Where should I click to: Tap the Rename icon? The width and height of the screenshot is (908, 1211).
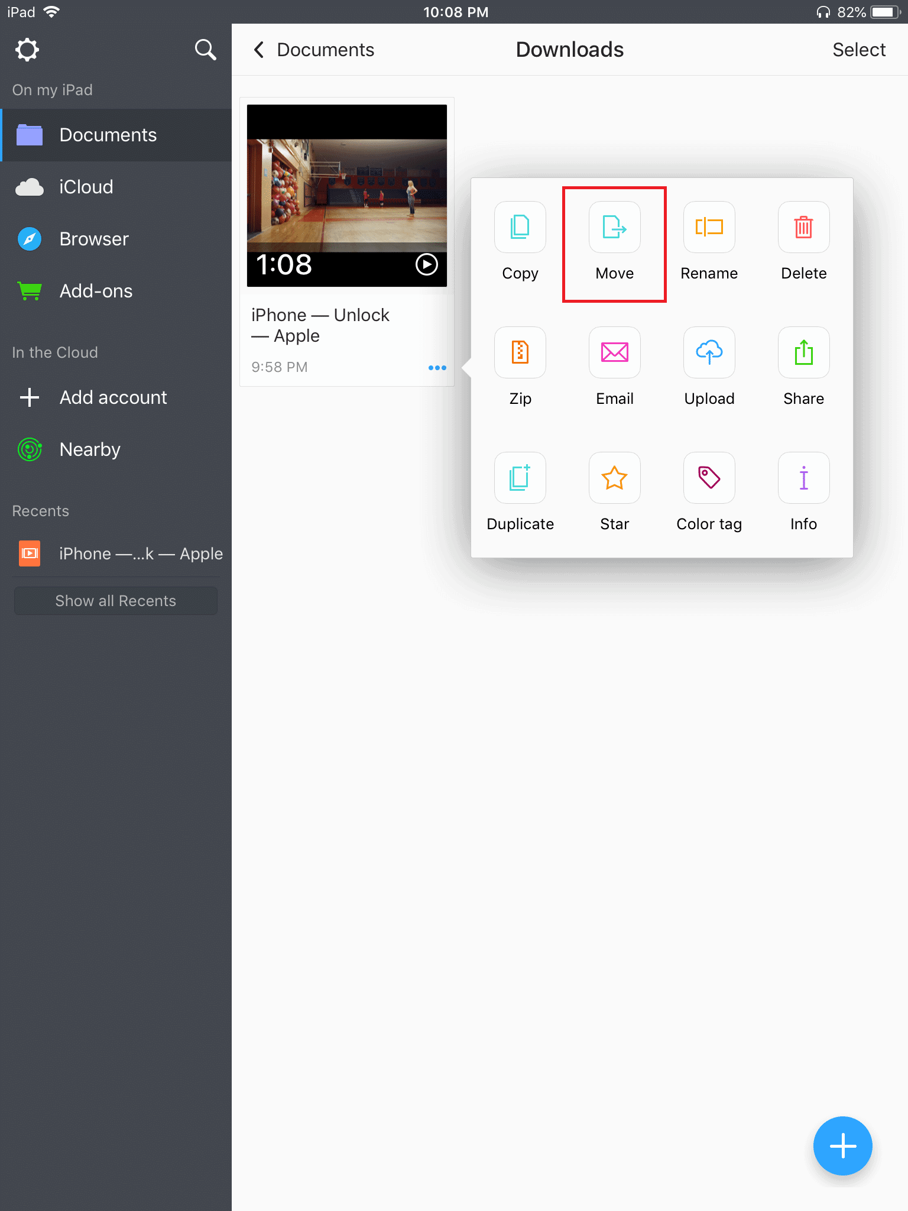[709, 228]
